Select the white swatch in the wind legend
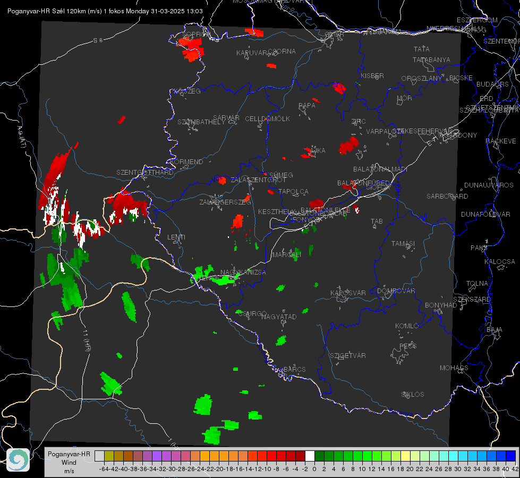This screenshot has width=520, height=478. pos(310,456)
